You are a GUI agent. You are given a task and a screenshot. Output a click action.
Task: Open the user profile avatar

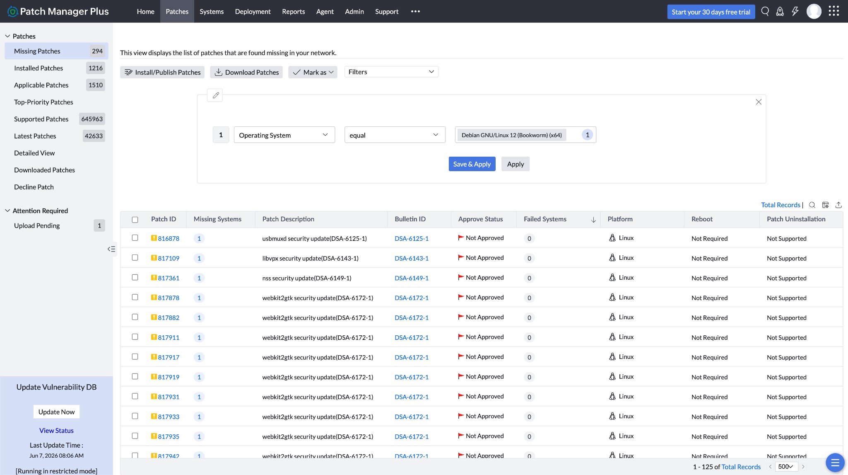coord(814,12)
